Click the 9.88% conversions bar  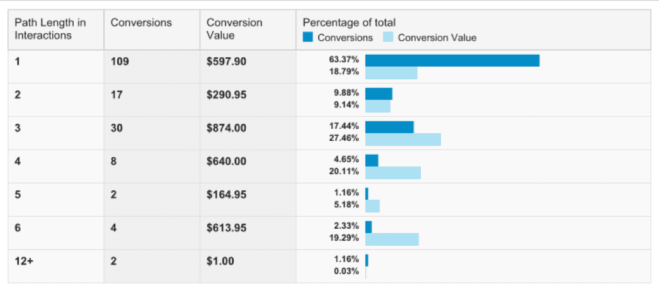click(379, 94)
